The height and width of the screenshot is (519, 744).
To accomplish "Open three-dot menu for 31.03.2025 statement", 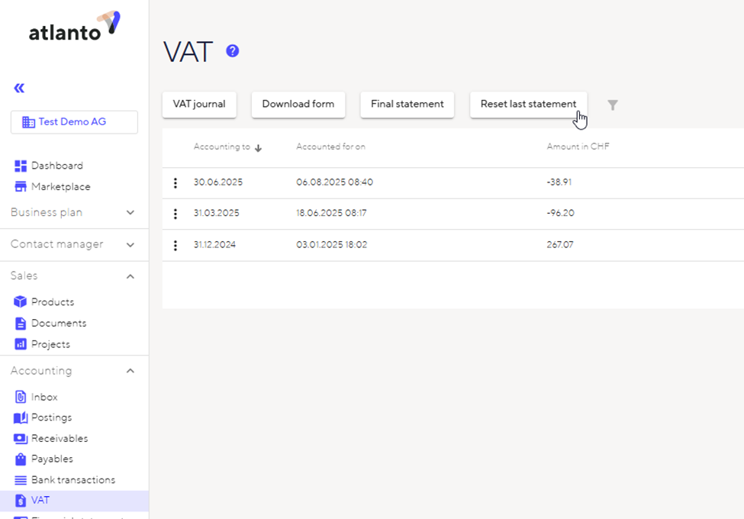I will (x=176, y=214).
